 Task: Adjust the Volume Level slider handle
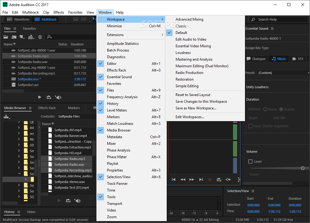pyautogui.click(x=303, y=168)
